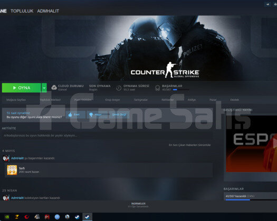This screenshot has width=277, height=221.
Task: Click the Counter-Strike Global Offensive logo
Action: pos(165,71)
